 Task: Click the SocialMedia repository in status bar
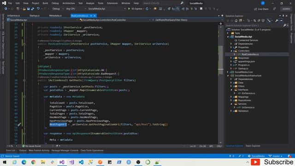[x=256, y=156]
